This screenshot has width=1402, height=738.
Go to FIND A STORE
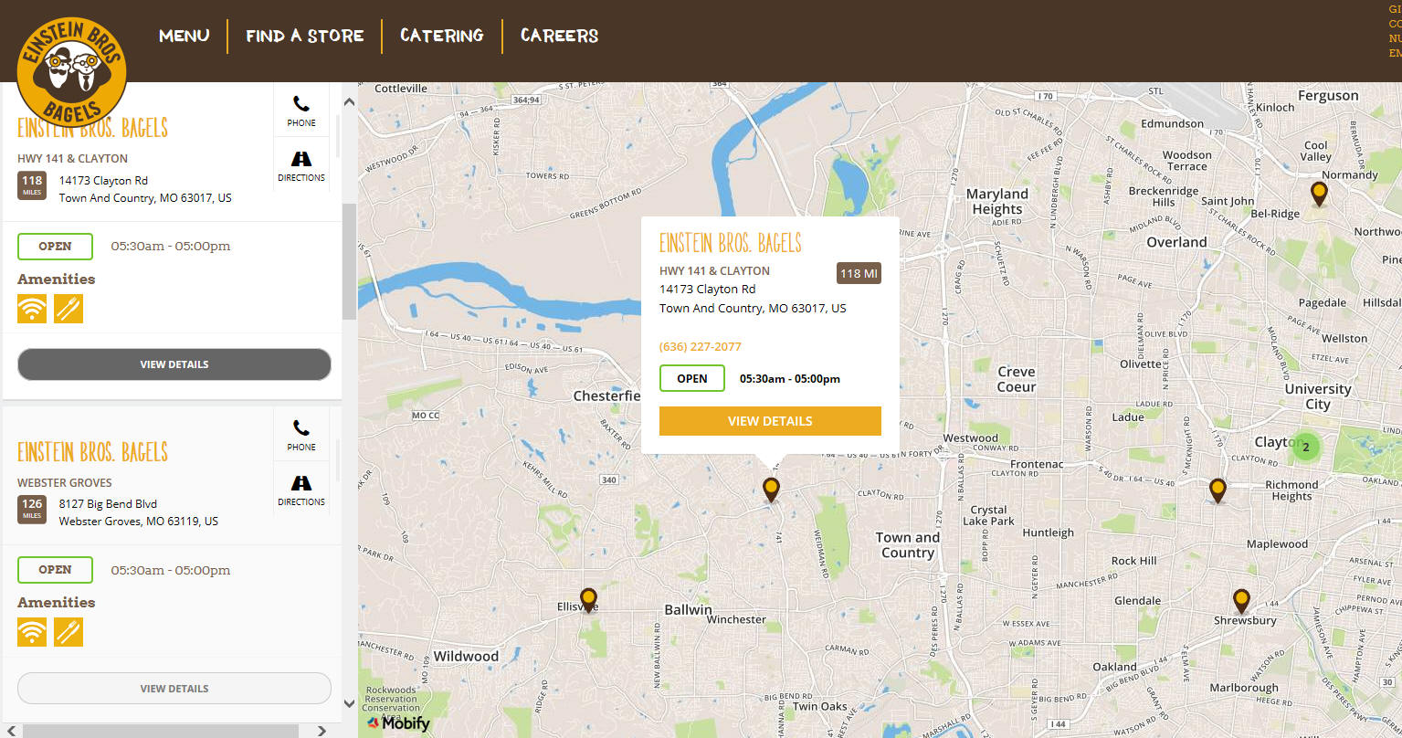305,36
